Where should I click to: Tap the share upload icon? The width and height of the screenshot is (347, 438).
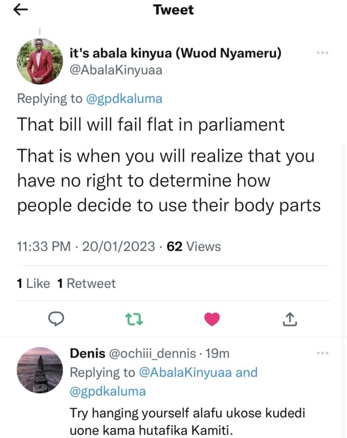[290, 319]
